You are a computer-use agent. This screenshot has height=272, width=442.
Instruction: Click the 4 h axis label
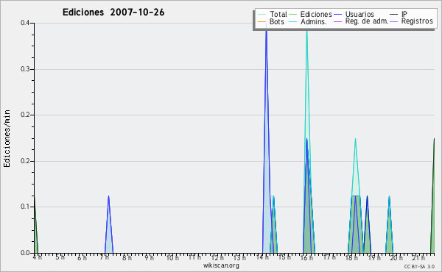[x=38, y=257]
